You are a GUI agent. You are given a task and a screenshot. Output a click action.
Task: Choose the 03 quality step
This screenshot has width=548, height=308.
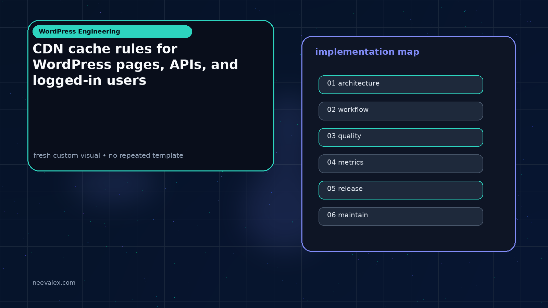coord(401,137)
